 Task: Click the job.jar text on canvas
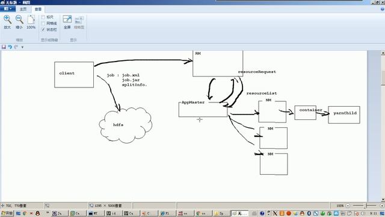[131, 80]
